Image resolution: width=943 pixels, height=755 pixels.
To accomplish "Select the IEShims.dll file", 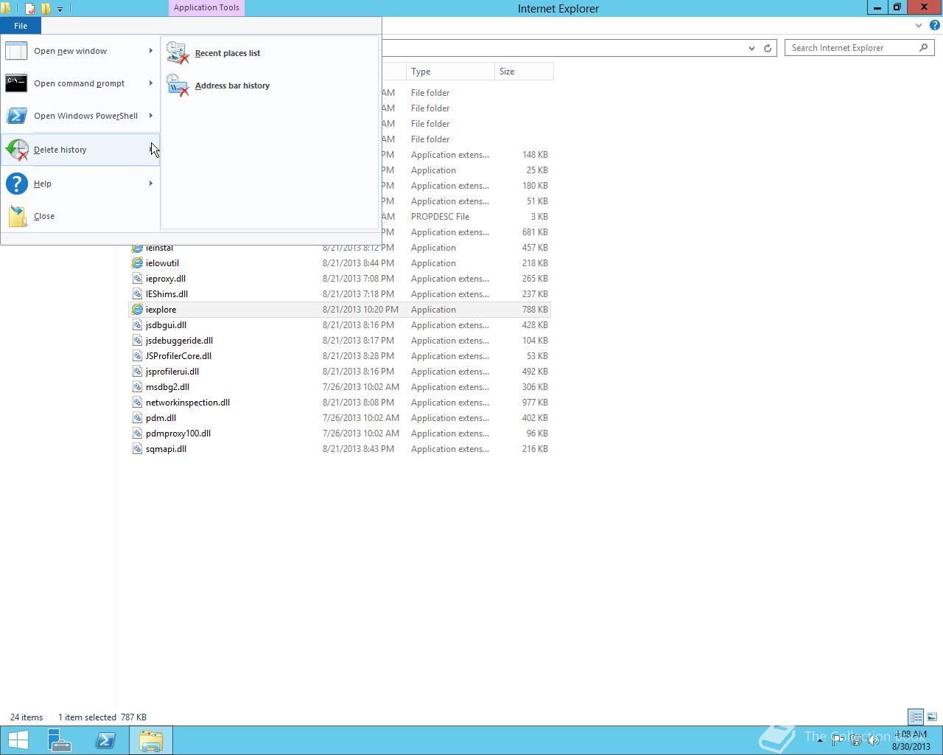I will point(166,294).
